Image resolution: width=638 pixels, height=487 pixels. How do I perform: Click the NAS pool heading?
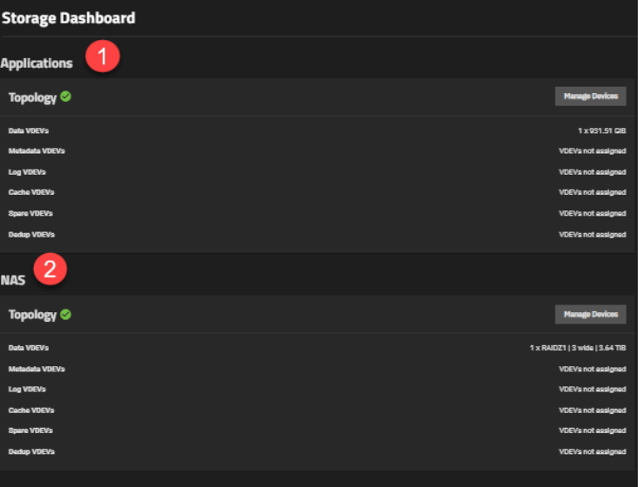13,280
